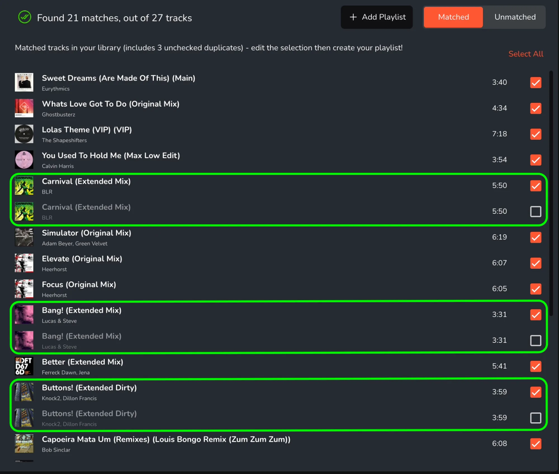Check the duplicate Carnival (Extended Mix) checkbox
The width and height of the screenshot is (559, 474).
pos(536,212)
